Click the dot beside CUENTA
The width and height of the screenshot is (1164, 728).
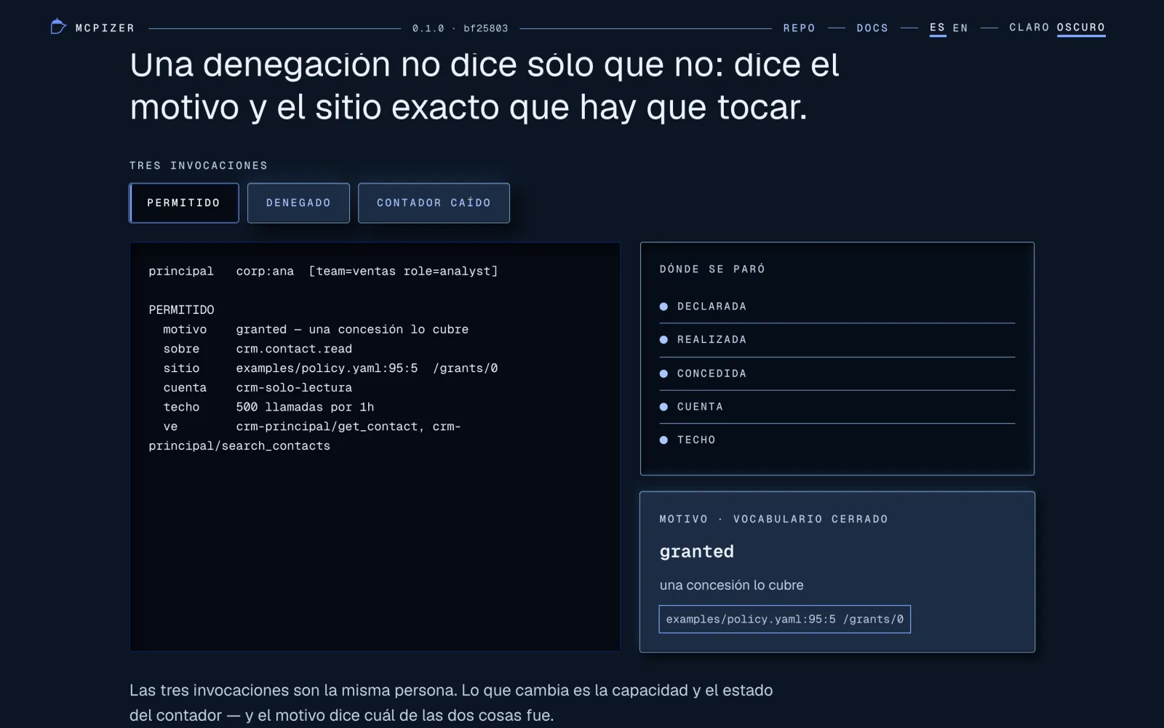[663, 407]
